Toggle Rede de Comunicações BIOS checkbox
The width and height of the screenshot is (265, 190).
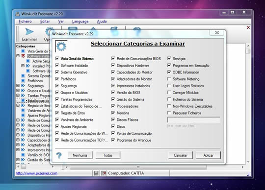[113, 58]
